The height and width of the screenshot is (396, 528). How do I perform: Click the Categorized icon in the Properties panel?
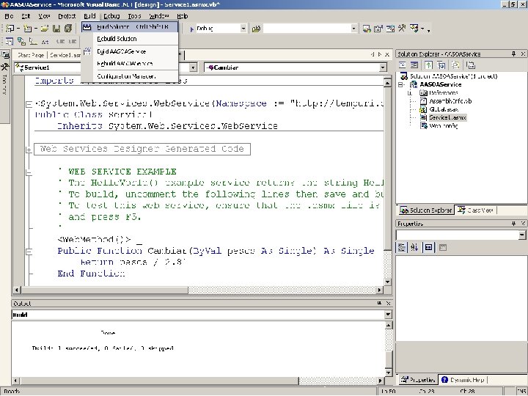click(x=402, y=248)
